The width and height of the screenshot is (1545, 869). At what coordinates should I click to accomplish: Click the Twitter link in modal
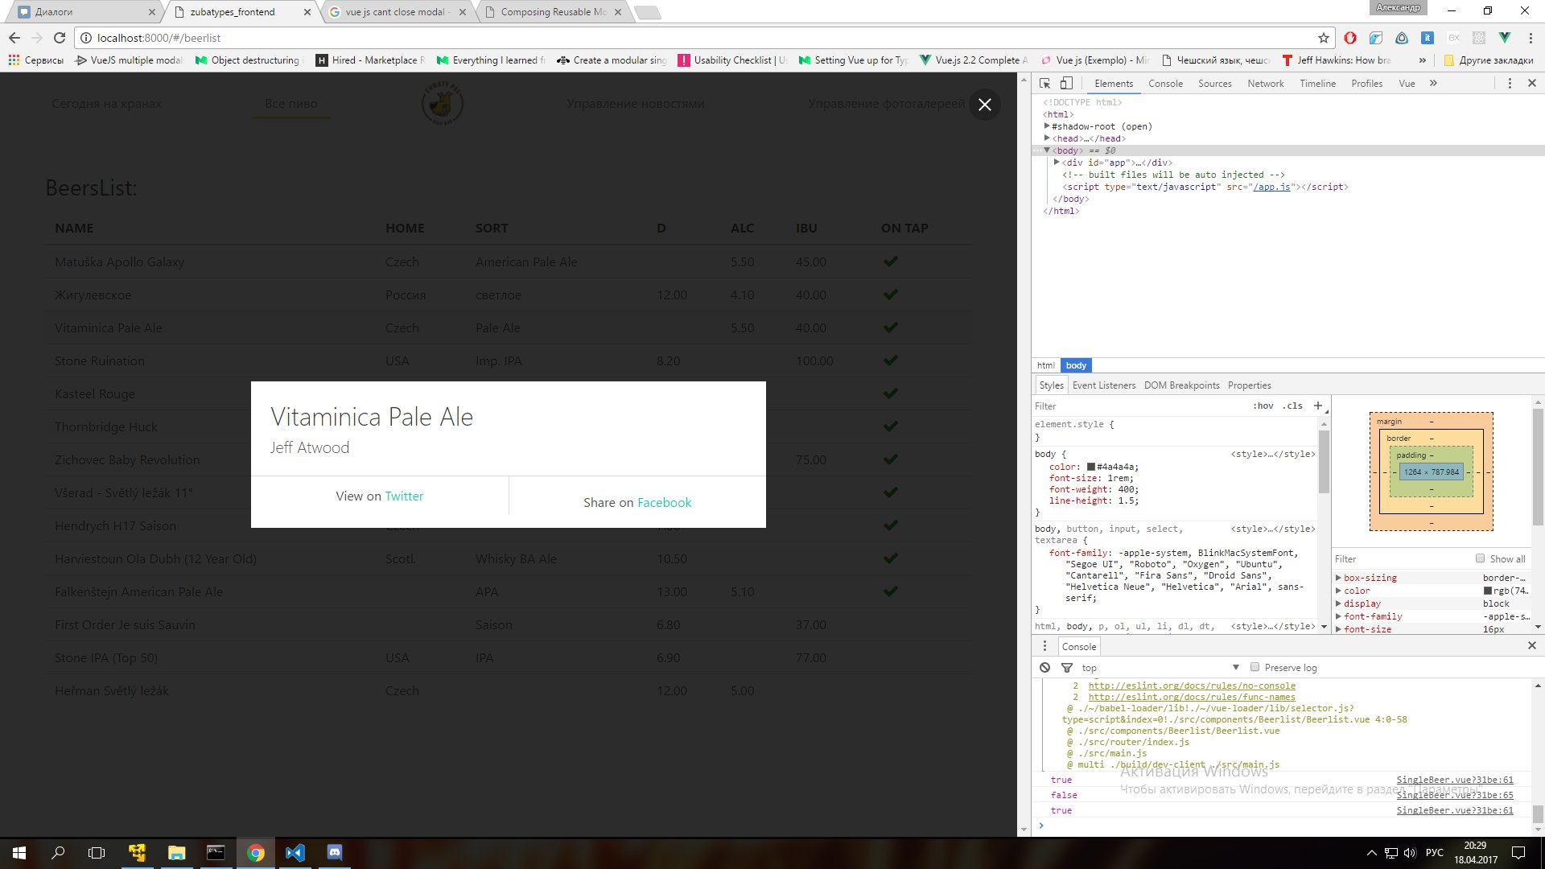(404, 496)
